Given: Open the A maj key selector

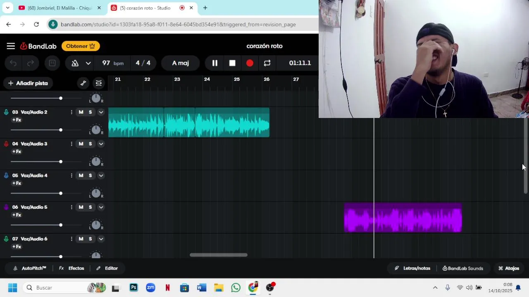Looking at the screenshot, I should point(181,63).
